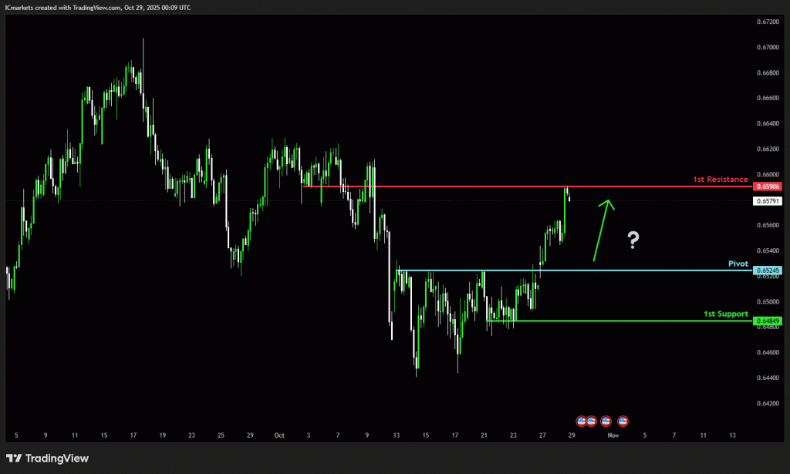
Task: Click the red 0.65906 resistance price tag
Action: [x=768, y=187]
